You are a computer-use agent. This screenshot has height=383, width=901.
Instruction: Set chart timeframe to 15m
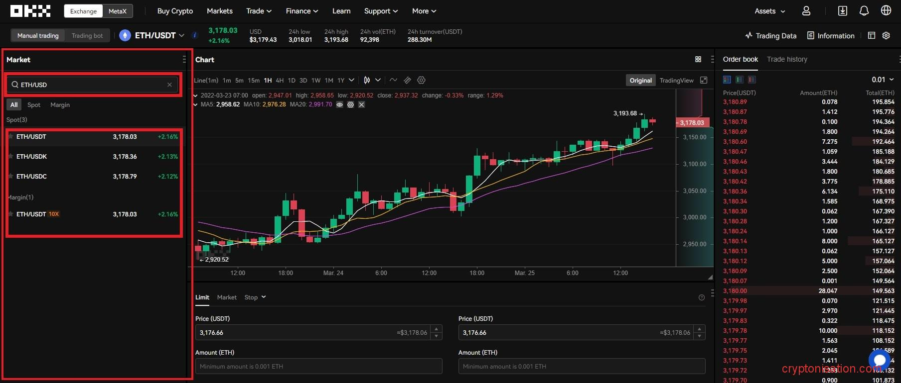pyautogui.click(x=254, y=80)
